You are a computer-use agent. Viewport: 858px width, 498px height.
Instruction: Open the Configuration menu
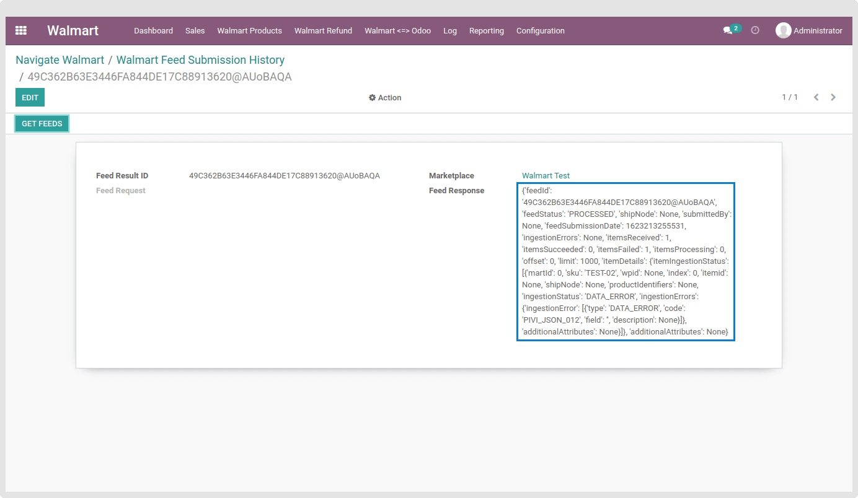click(540, 30)
